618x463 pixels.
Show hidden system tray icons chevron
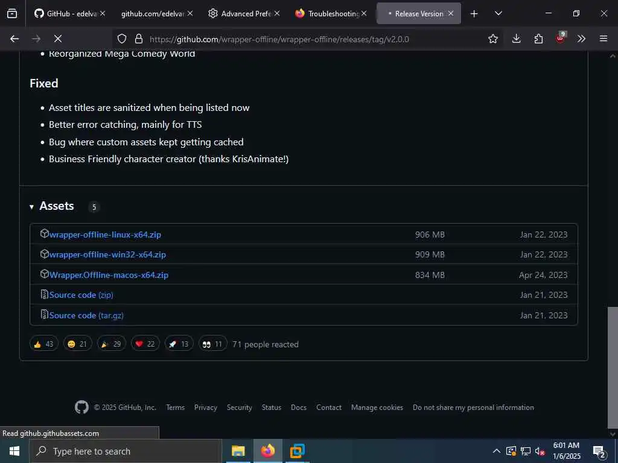pyautogui.click(x=497, y=451)
